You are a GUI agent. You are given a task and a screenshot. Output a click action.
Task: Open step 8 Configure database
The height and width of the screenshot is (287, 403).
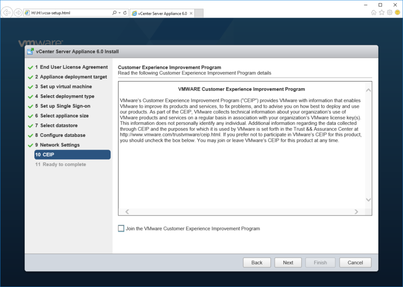coord(60,135)
